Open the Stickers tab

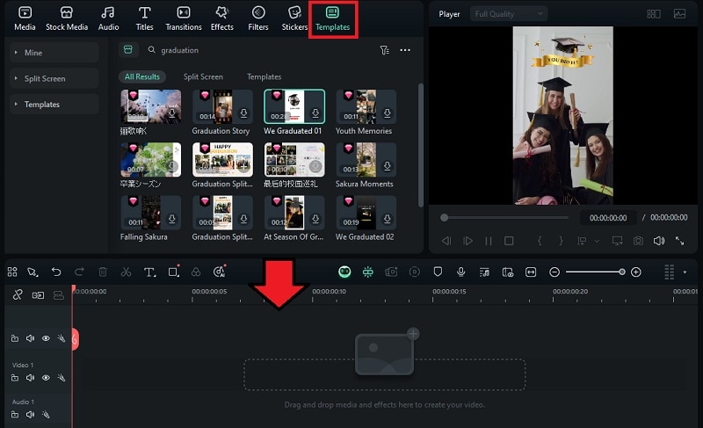pyautogui.click(x=294, y=18)
